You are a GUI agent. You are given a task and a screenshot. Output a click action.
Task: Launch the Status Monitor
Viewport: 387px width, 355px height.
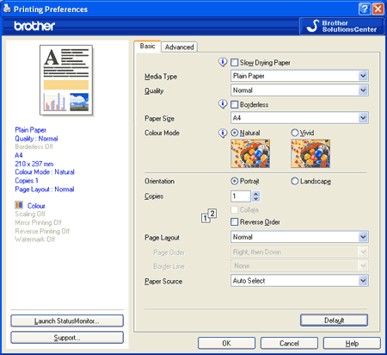pyautogui.click(x=67, y=321)
